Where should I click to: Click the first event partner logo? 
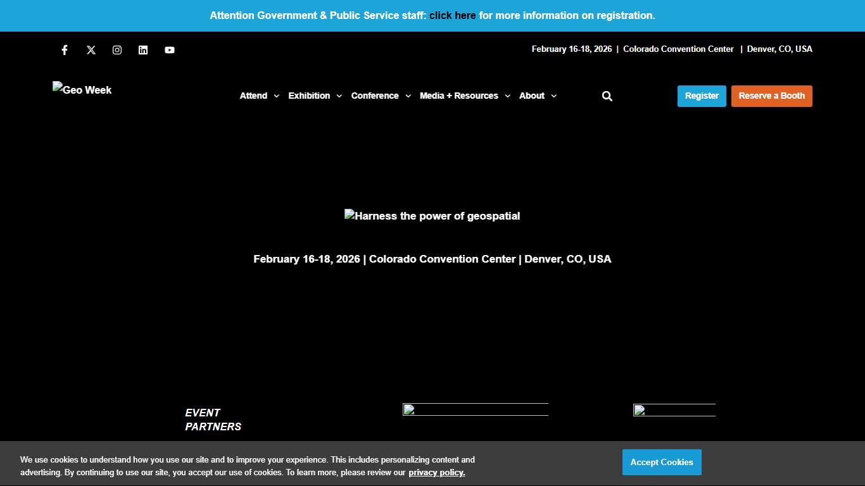pyautogui.click(x=475, y=409)
